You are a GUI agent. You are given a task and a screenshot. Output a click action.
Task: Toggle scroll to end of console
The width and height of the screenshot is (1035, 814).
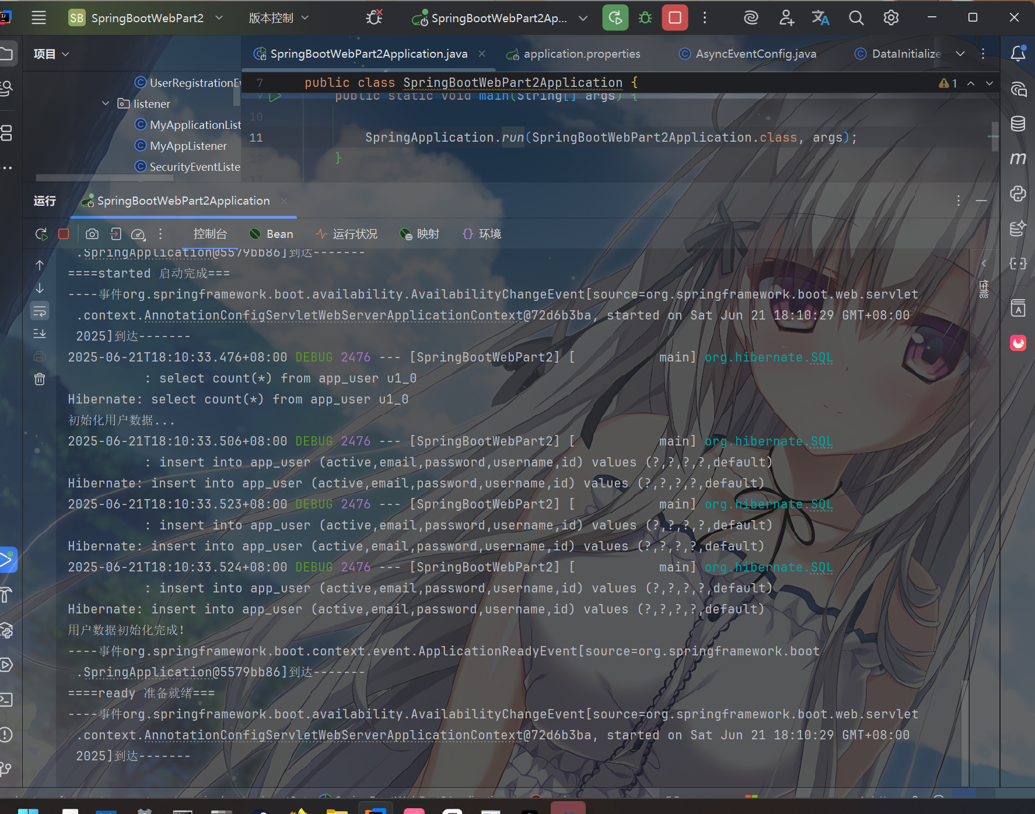(x=40, y=334)
